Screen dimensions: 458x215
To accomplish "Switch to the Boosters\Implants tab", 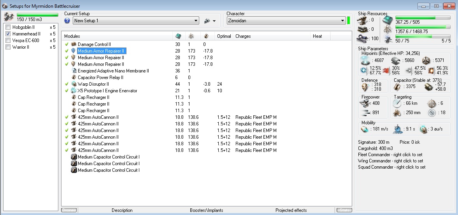I will click(207, 210).
